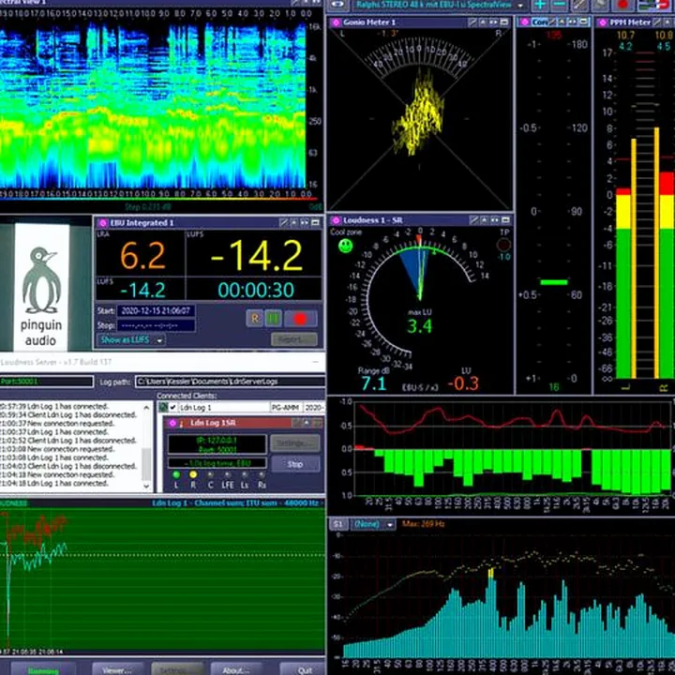Click the S1 button in spectrum analyzer

338,524
